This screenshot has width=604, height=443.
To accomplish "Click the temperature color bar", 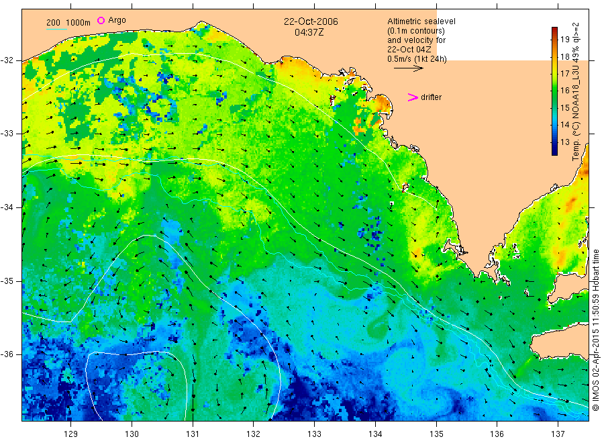I will pos(554,91).
